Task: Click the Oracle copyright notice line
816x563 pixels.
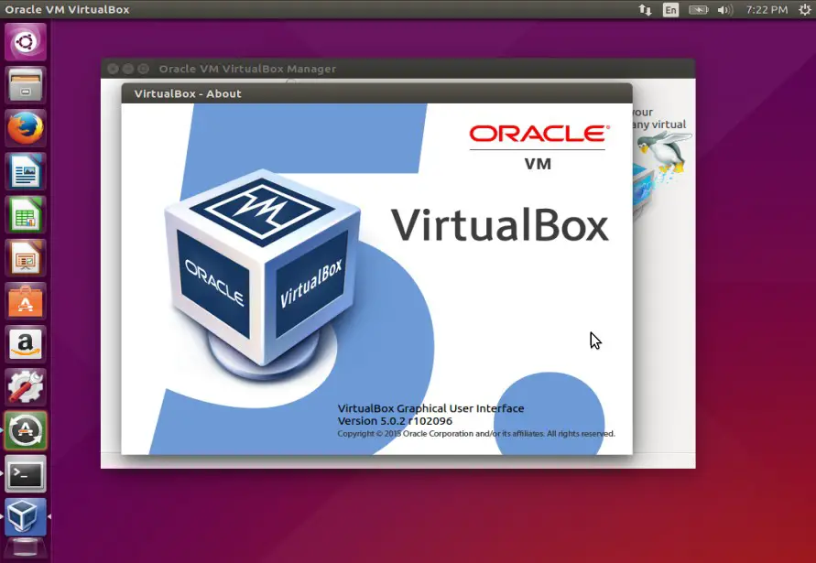Action: (476, 433)
